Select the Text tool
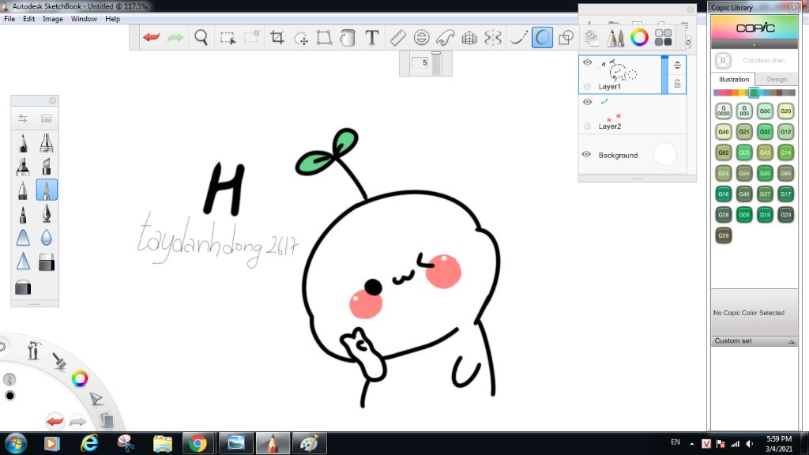 click(371, 38)
